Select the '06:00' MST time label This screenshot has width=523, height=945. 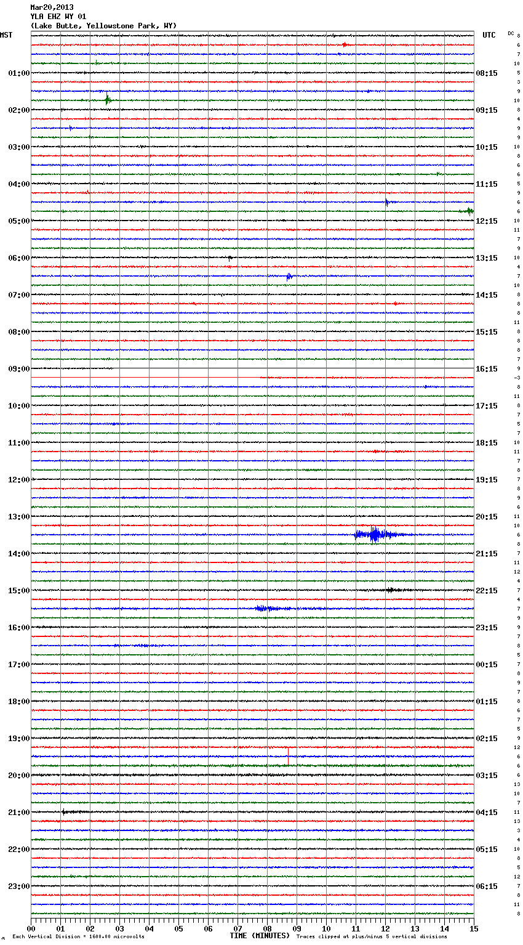19,258
